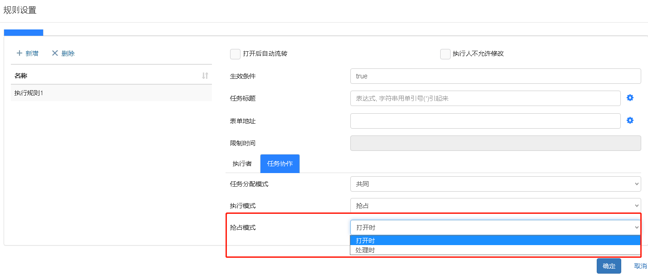Click the 取消 link
Image resolution: width=648 pixels, height=275 pixels.
click(x=640, y=266)
